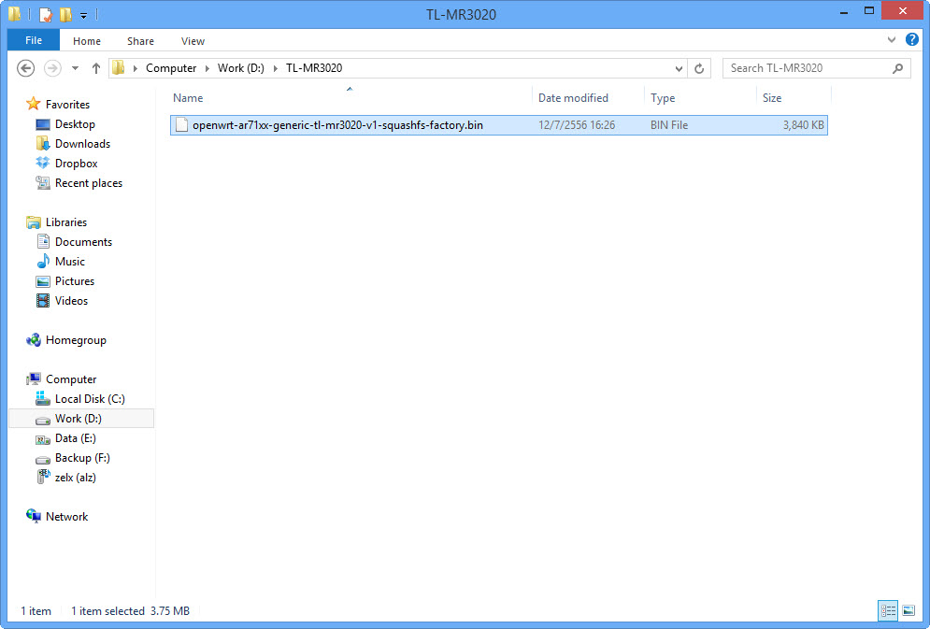Open the View ribbon tab
Viewport: 930px width, 629px height.
coord(193,41)
